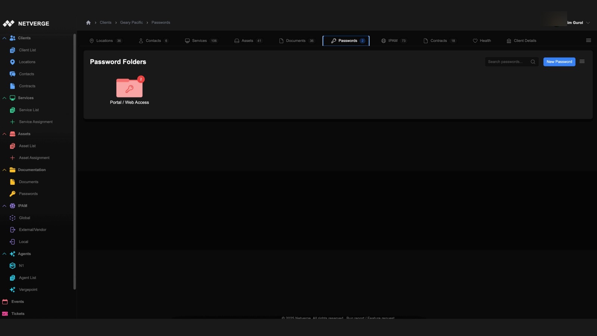Viewport: 597px width, 336px height.
Task: Click the list icon beside New Password
Action: click(x=582, y=61)
